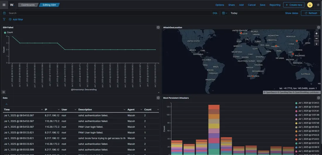The width and height of the screenshot is (322, 155).
Task: Click the attack marker in China
Action: coord(297,41)
